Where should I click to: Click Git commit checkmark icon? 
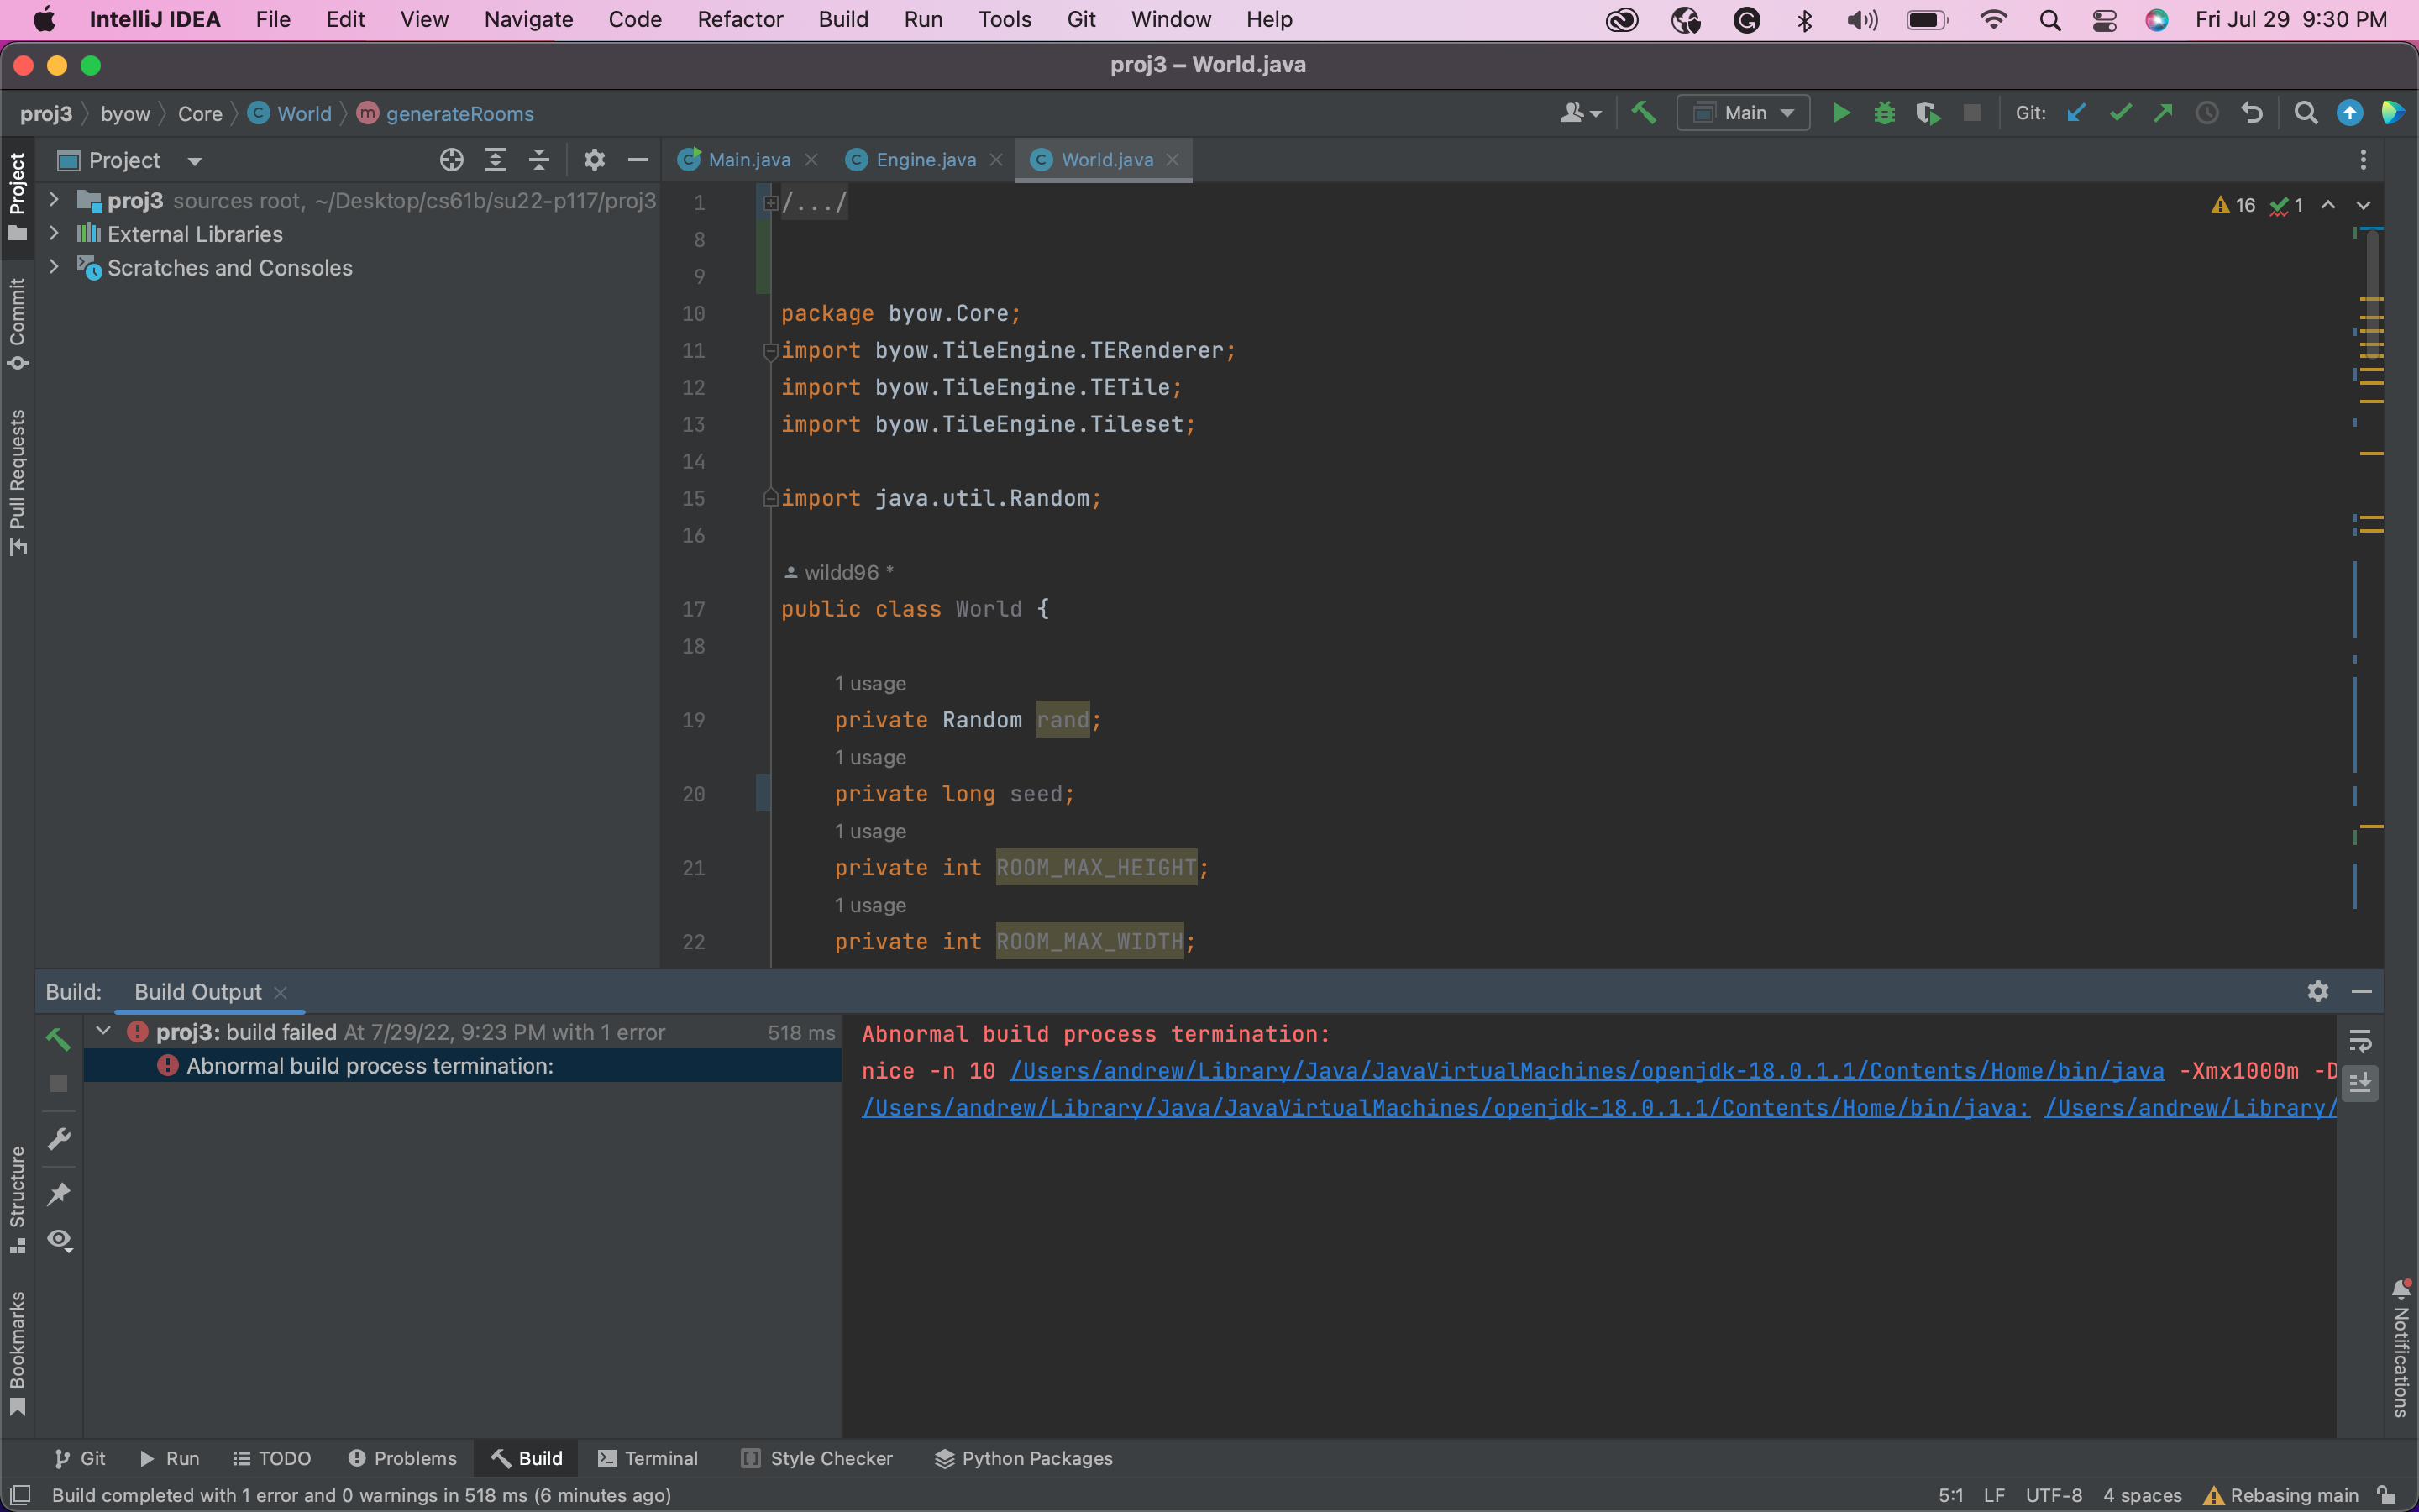(x=2119, y=113)
